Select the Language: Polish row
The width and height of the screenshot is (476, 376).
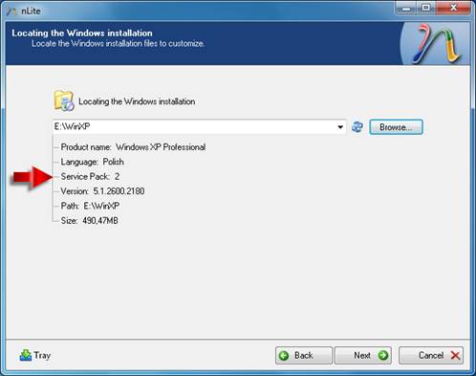(92, 162)
